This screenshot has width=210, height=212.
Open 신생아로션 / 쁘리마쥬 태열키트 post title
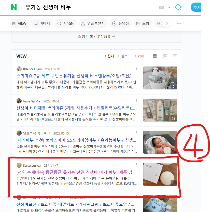75,204
